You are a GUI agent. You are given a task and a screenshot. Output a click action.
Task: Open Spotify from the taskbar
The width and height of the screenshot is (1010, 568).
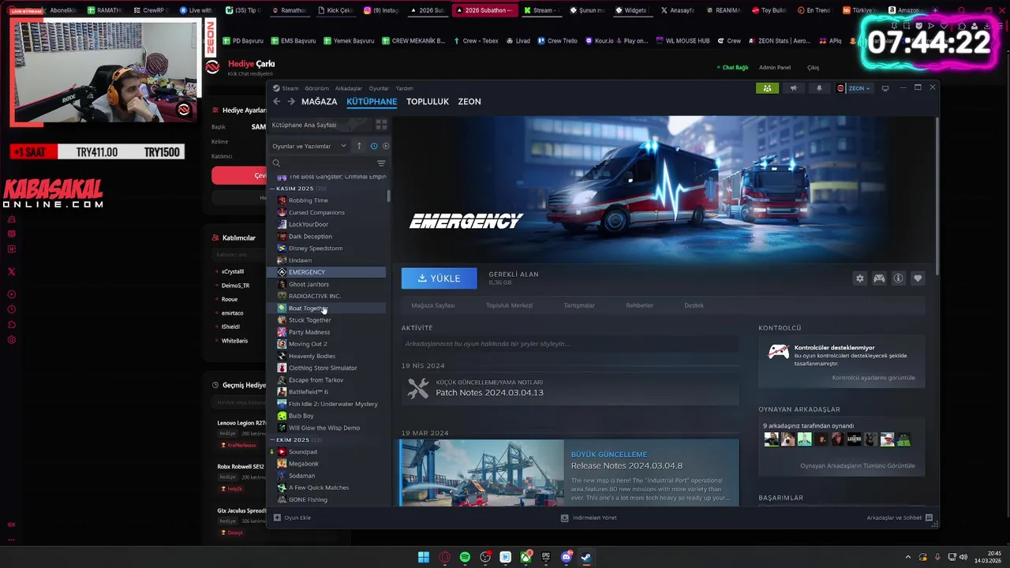[465, 557]
